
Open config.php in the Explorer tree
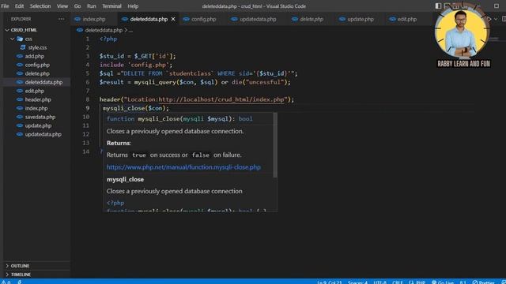point(37,65)
